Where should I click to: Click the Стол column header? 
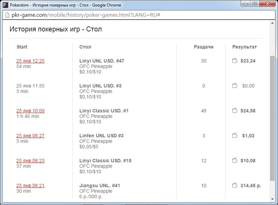pyautogui.click(x=85, y=47)
